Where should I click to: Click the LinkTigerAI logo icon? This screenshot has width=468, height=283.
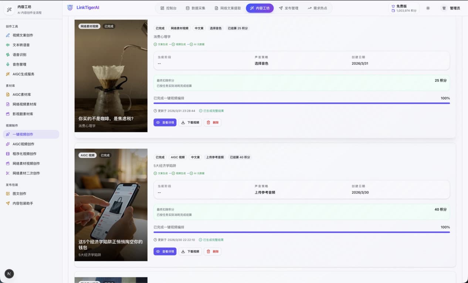point(70,8)
